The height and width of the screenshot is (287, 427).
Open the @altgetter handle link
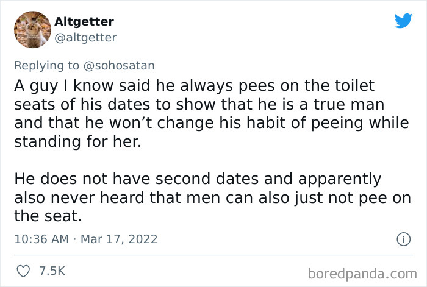click(x=85, y=38)
